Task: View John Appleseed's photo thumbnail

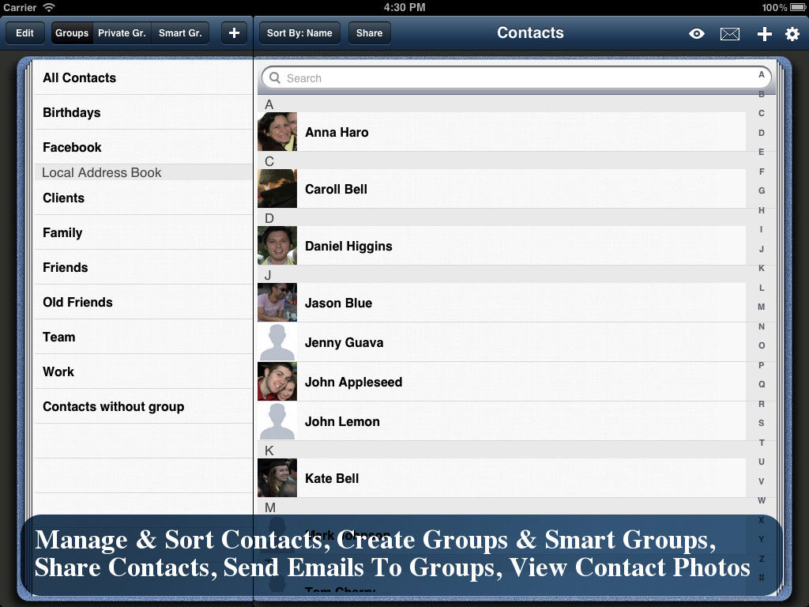Action: pos(277,382)
